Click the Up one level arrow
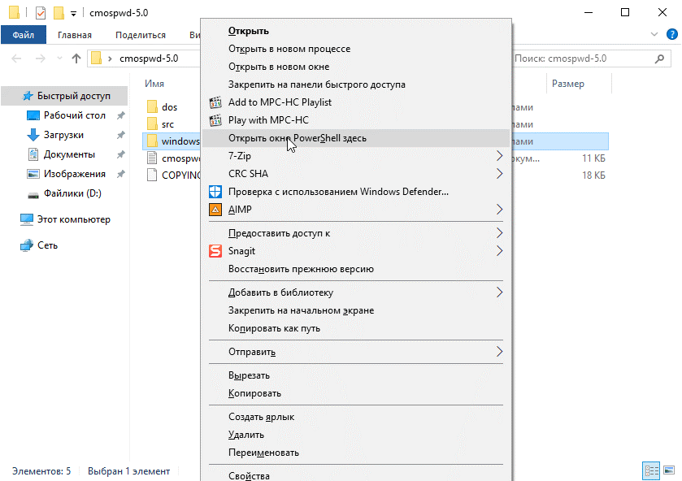Image resolution: width=682 pixels, height=481 pixels. 76,58
